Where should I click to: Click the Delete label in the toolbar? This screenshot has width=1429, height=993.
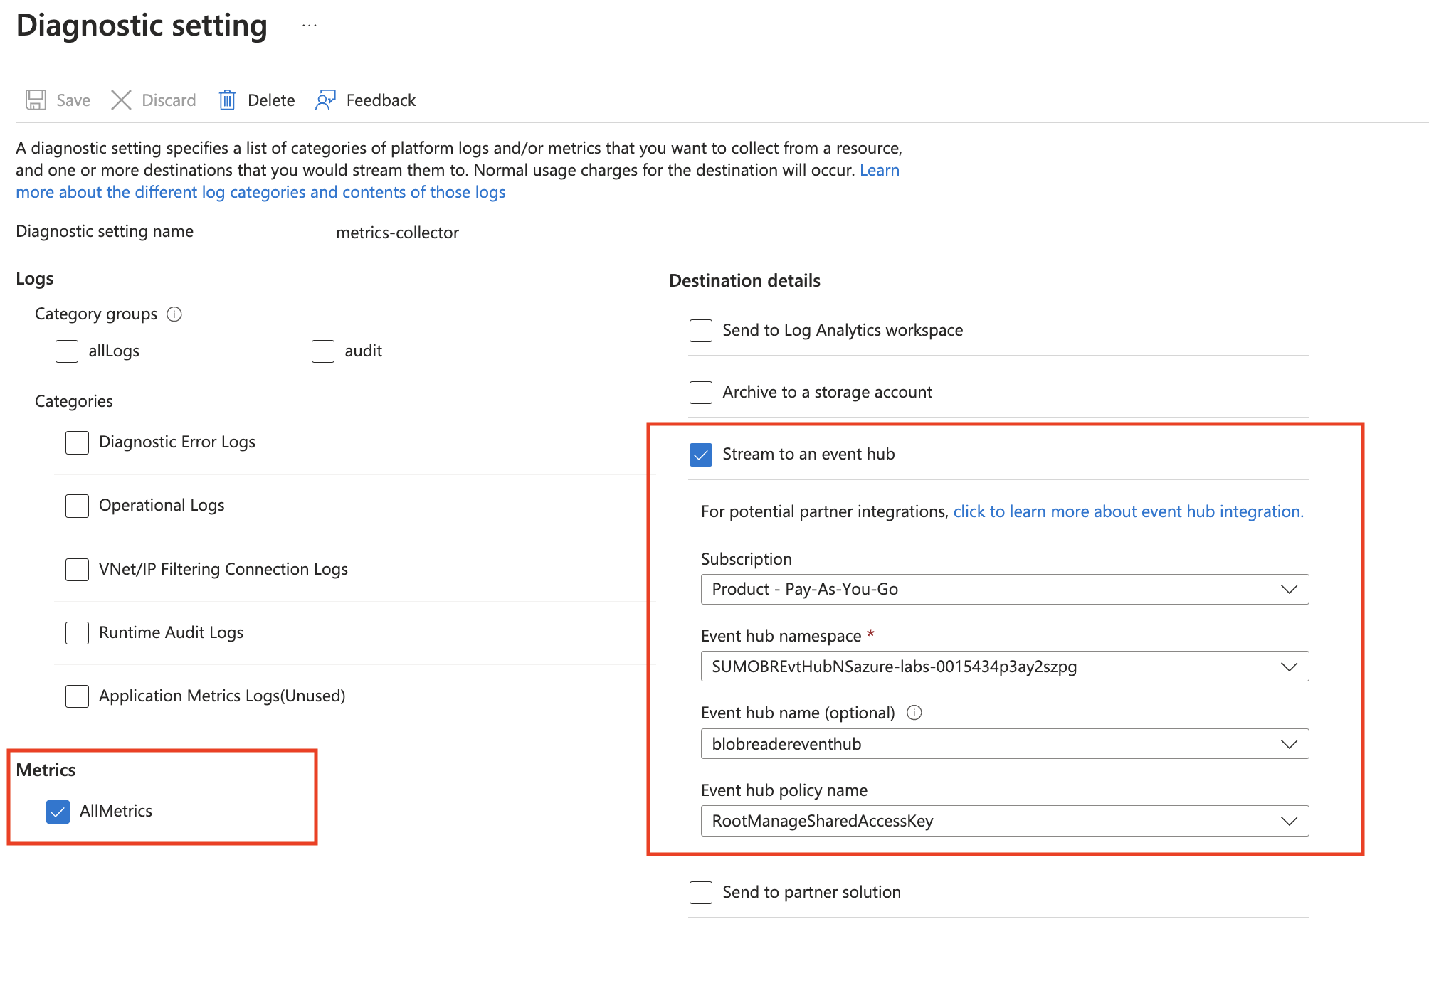pos(271,100)
